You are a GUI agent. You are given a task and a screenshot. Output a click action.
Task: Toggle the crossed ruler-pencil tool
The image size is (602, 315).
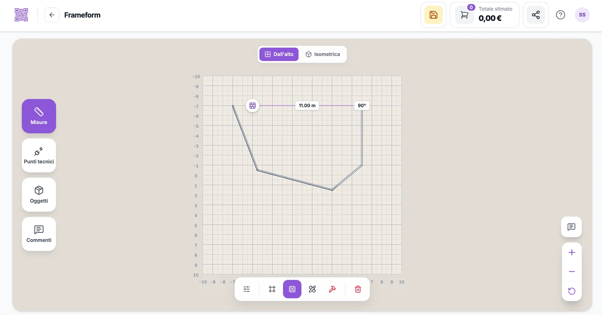point(312,289)
